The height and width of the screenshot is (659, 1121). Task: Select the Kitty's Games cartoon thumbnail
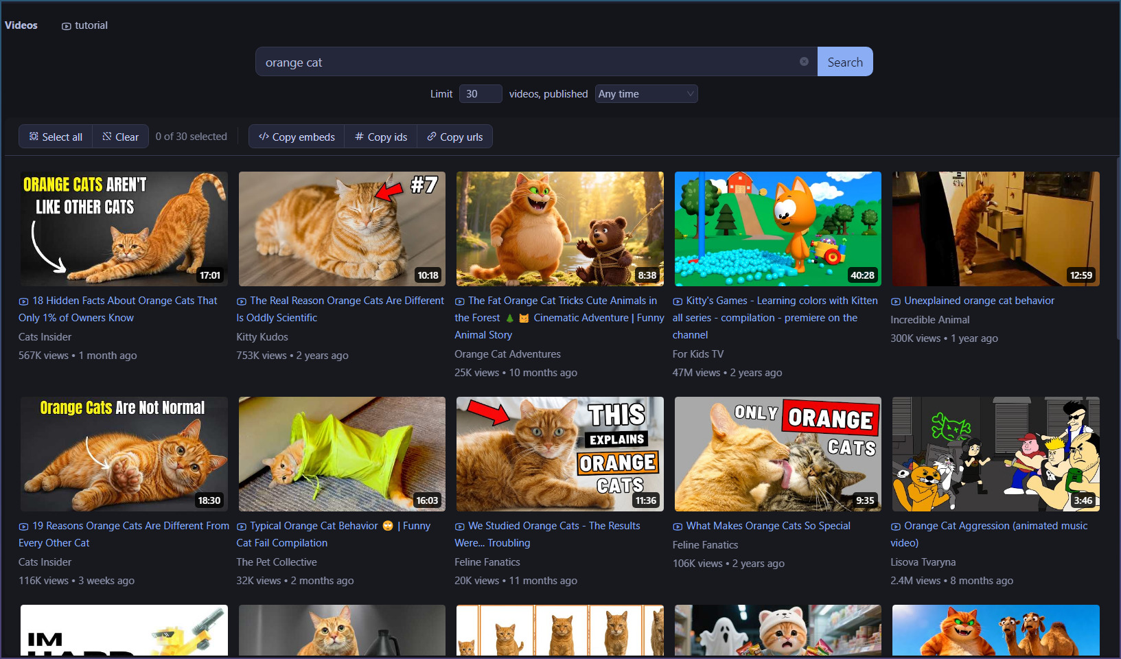(778, 229)
